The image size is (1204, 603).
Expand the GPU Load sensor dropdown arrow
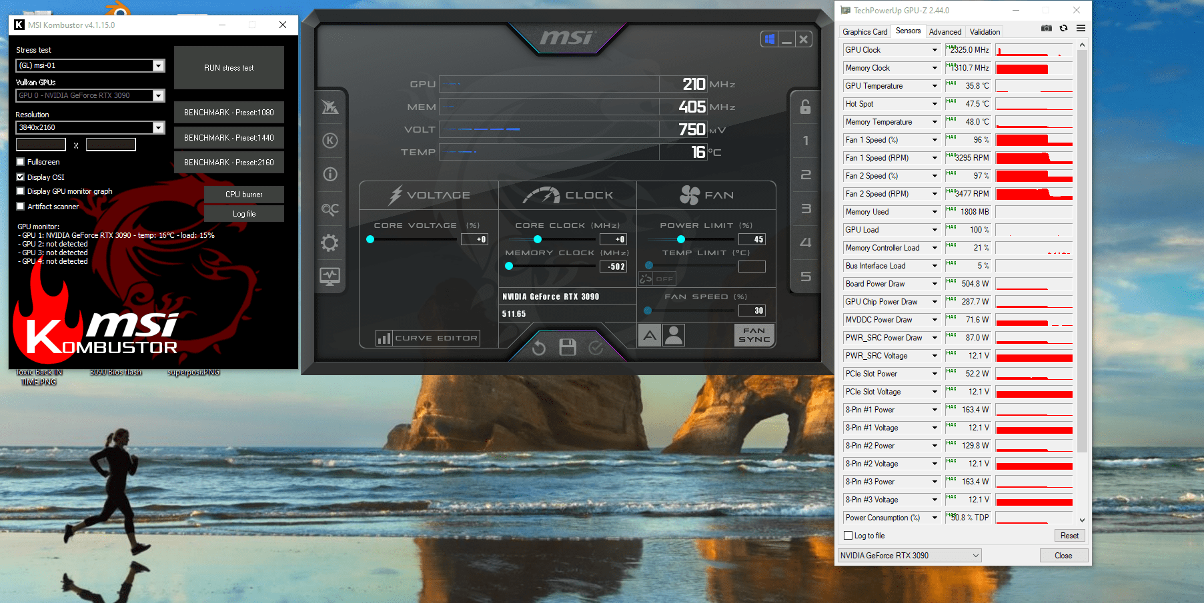(935, 230)
